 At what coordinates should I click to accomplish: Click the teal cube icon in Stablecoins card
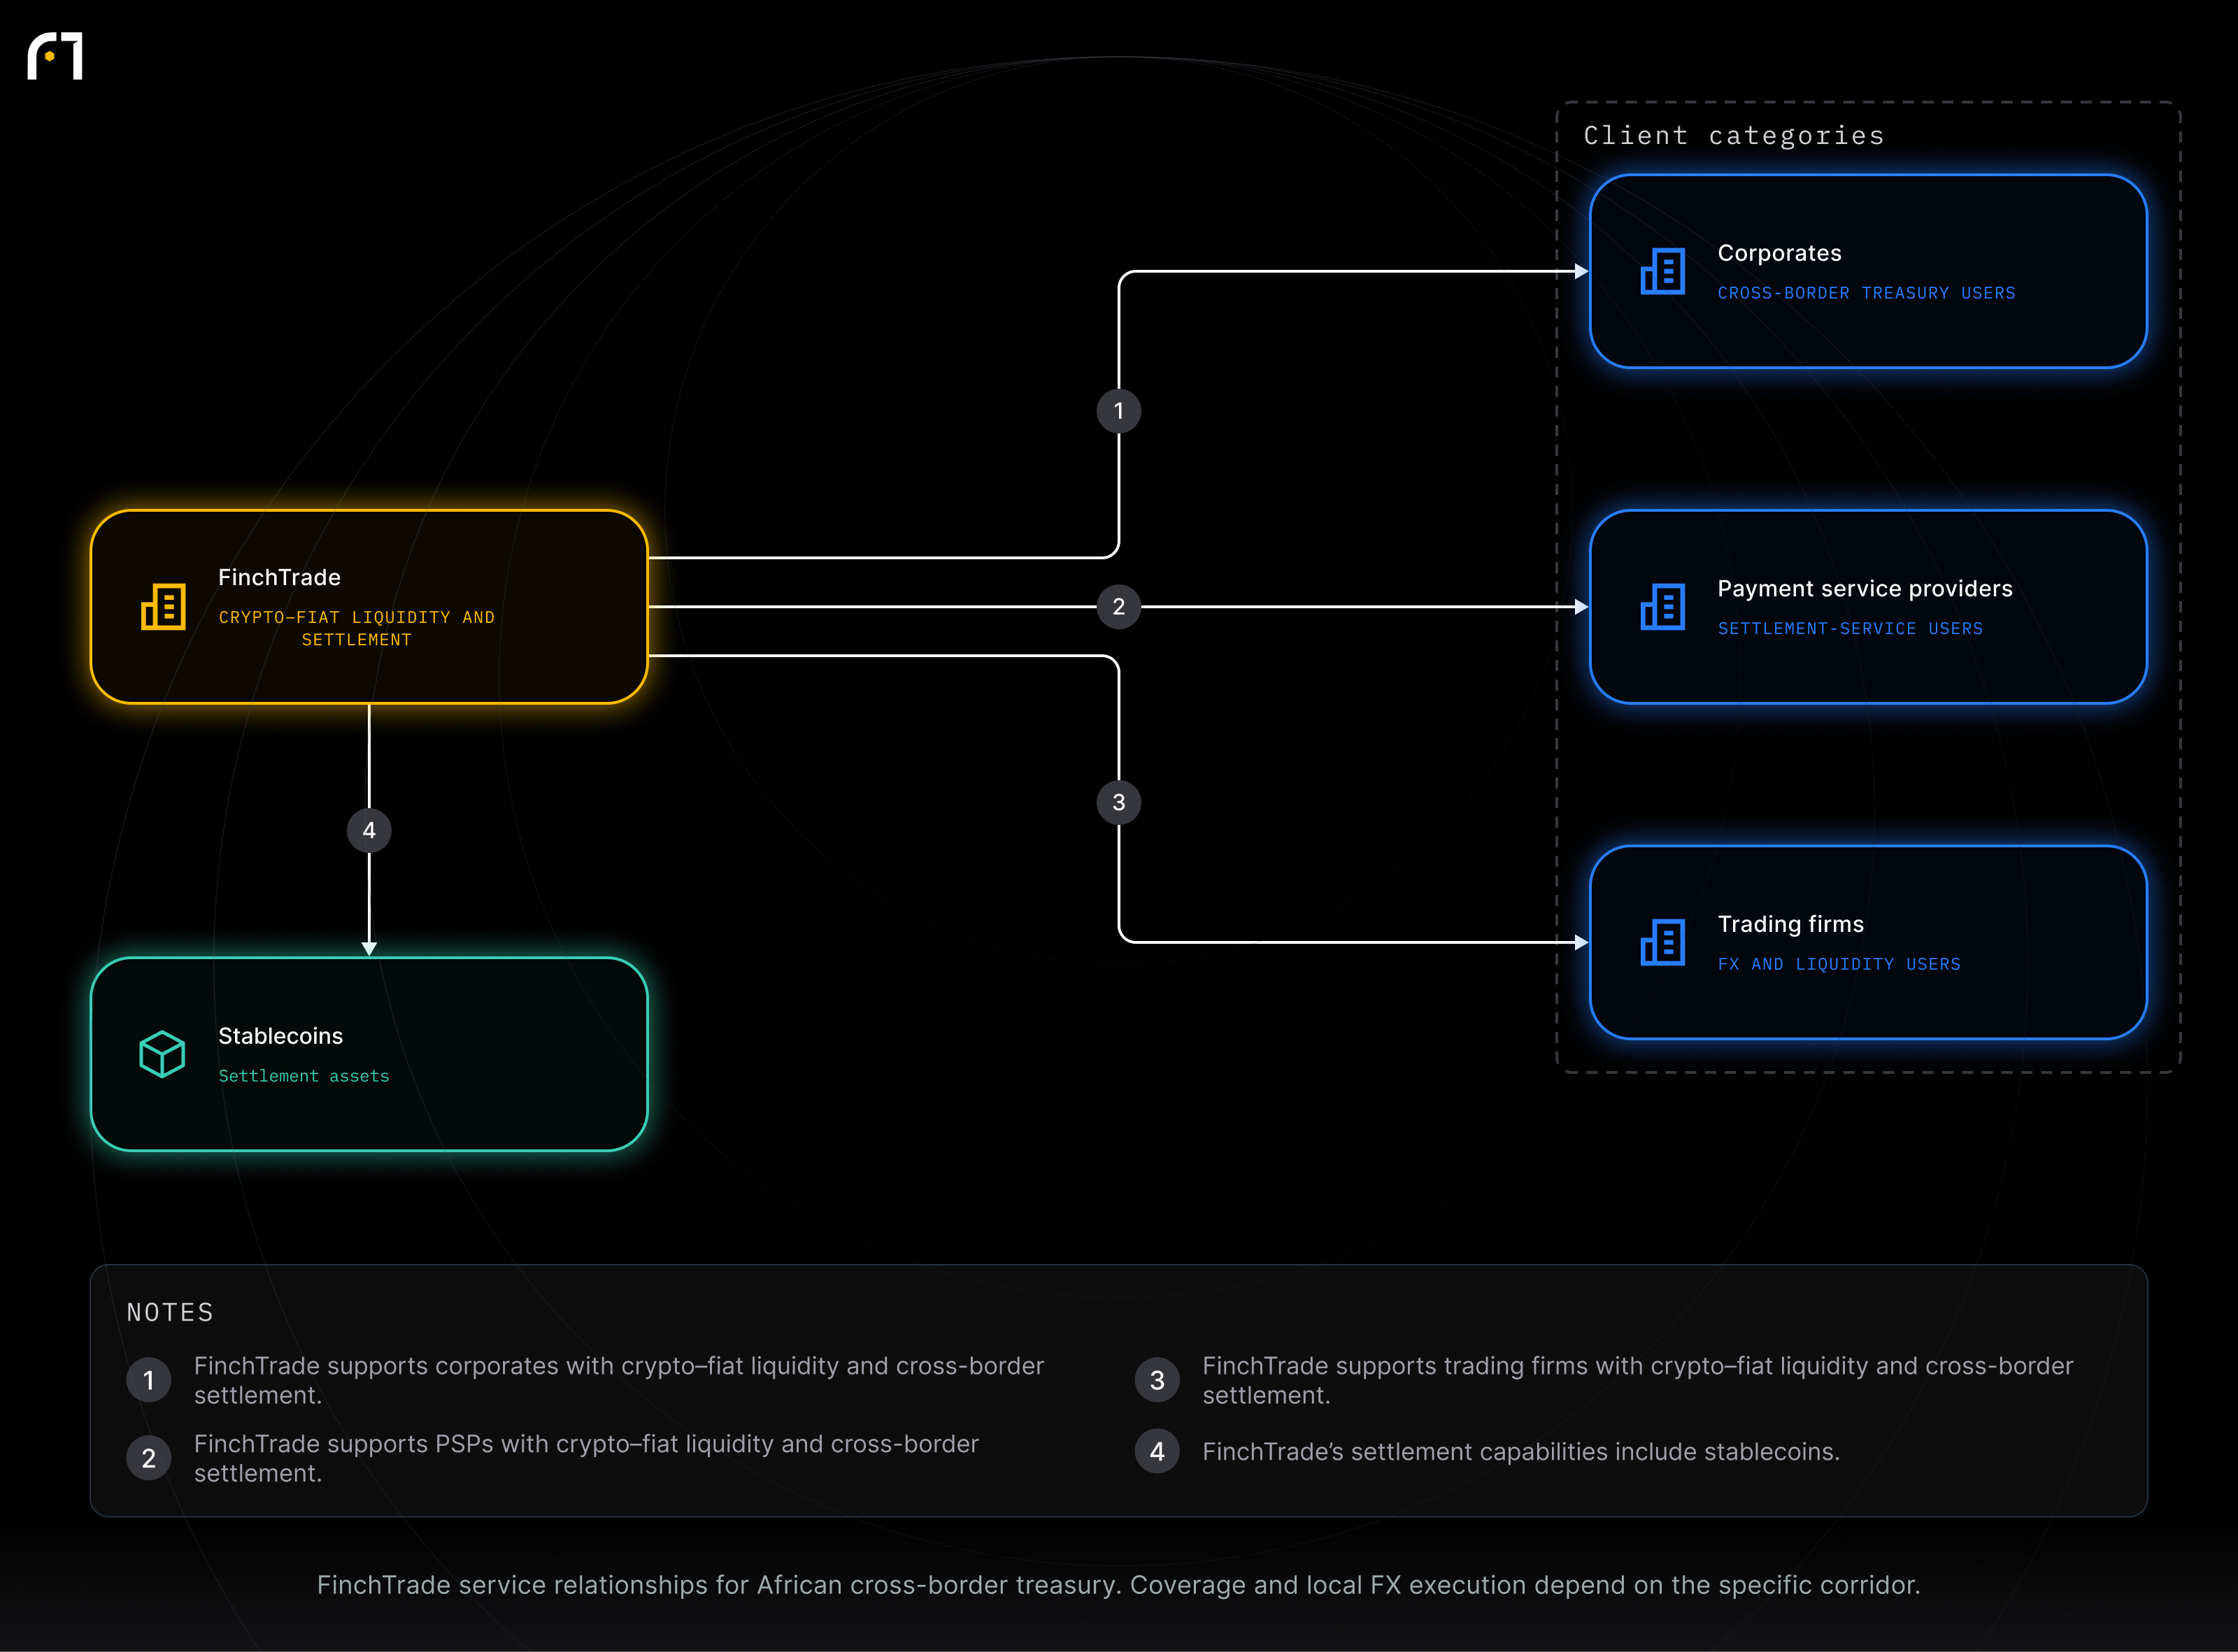(162, 1054)
